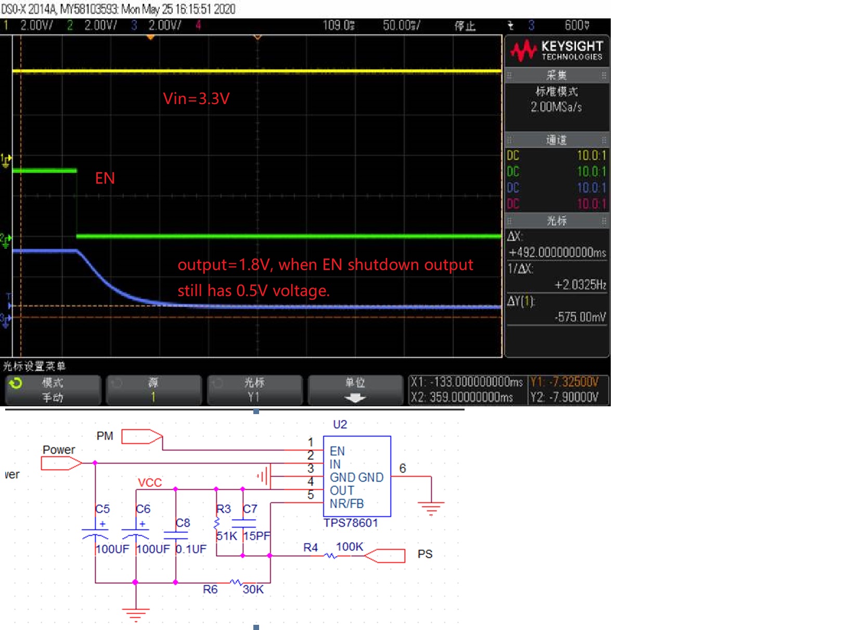Click the channel 2 ground level marker
Screen dimensions: 861x630
5,240
